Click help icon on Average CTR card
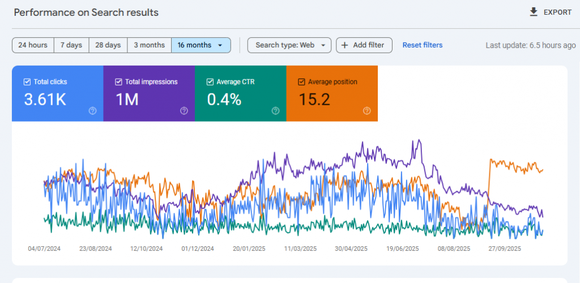 (275, 111)
